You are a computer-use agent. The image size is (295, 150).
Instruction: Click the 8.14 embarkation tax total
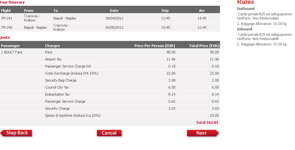pyautogui.click(x=215, y=94)
